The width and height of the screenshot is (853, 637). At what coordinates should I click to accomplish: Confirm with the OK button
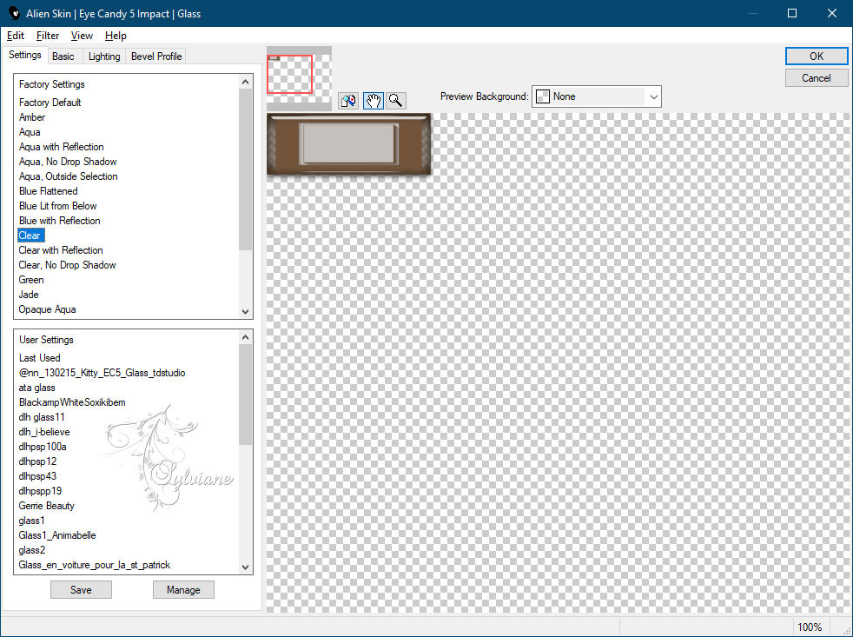(816, 56)
